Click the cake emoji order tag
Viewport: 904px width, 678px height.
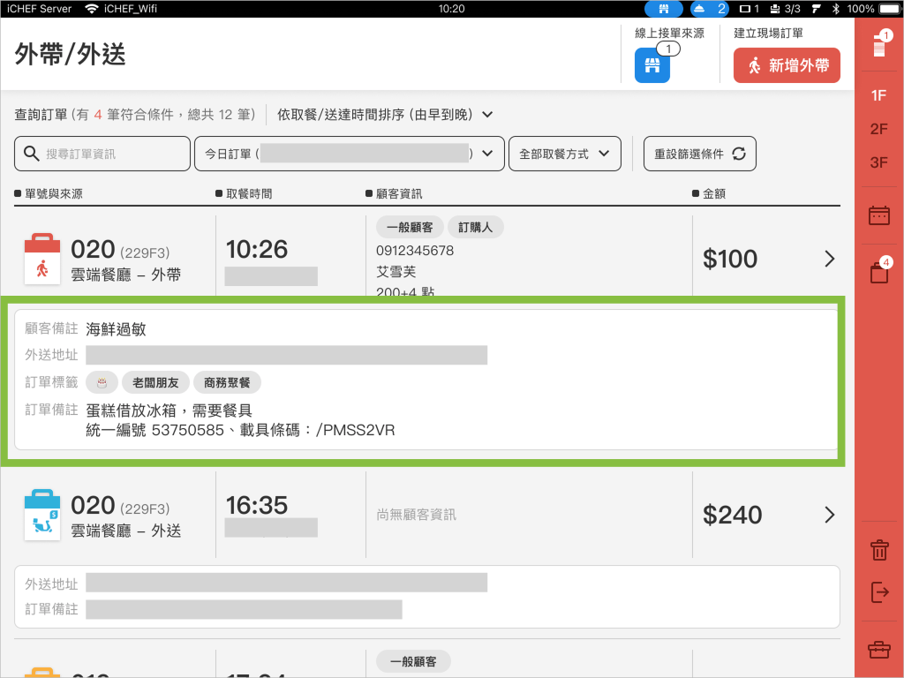(x=102, y=383)
